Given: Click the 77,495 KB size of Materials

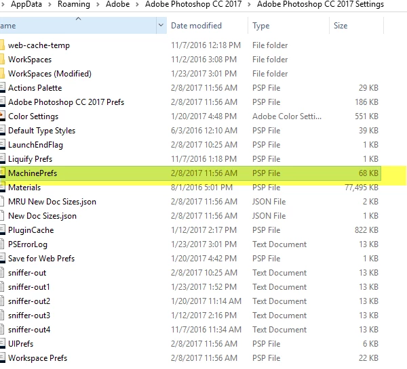Looking at the screenshot, I should (362, 187).
